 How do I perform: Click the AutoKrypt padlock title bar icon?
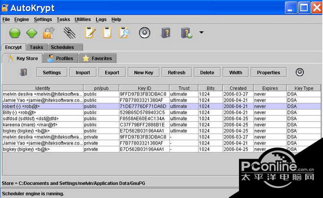click(x=5, y=8)
